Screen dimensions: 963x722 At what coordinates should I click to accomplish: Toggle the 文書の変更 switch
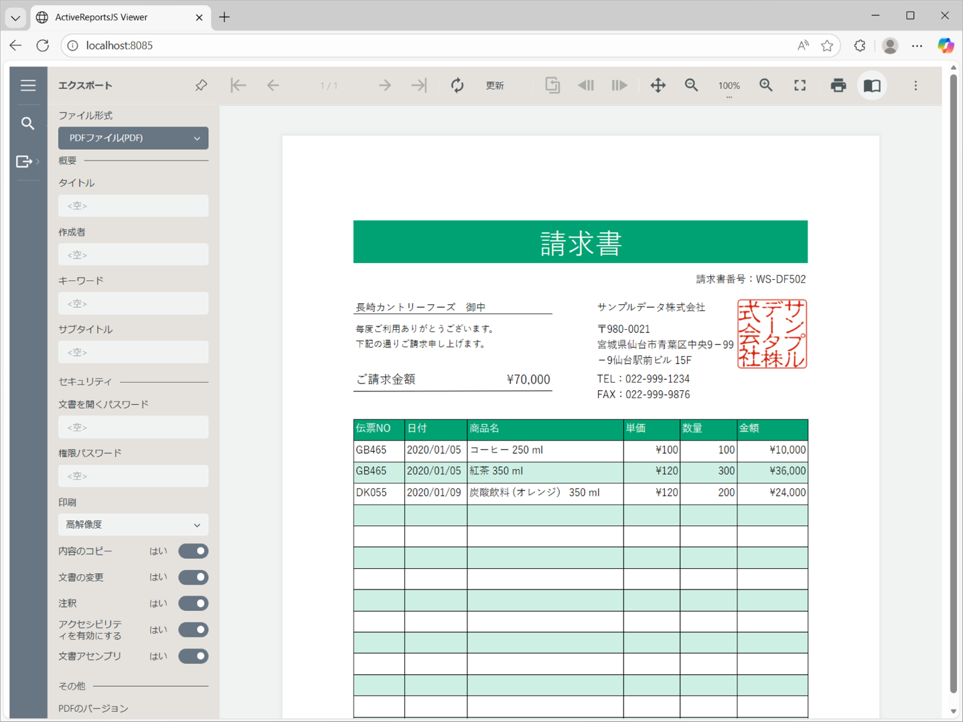pyautogui.click(x=194, y=577)
